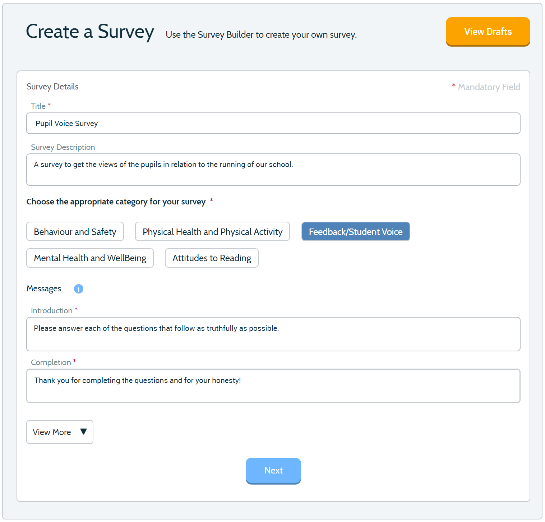Click the Survey Description field label
The height and width of the screenshot is (522, 545).
point(63,147)
